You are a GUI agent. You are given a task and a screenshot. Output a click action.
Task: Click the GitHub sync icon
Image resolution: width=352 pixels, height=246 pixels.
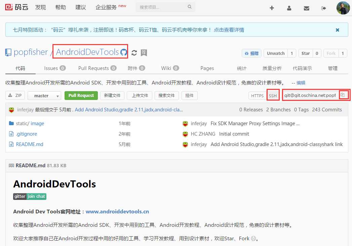(123, 52)
